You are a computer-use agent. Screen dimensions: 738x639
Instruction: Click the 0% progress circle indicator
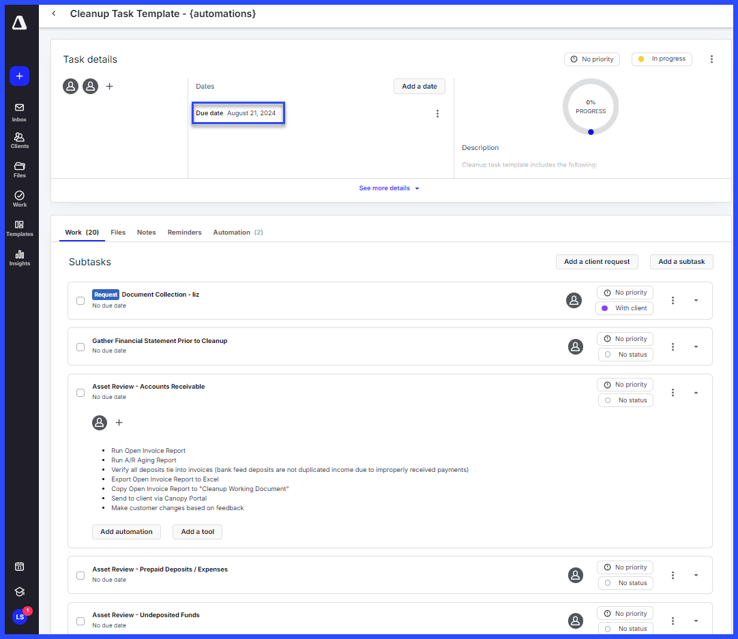coord(590,107)
